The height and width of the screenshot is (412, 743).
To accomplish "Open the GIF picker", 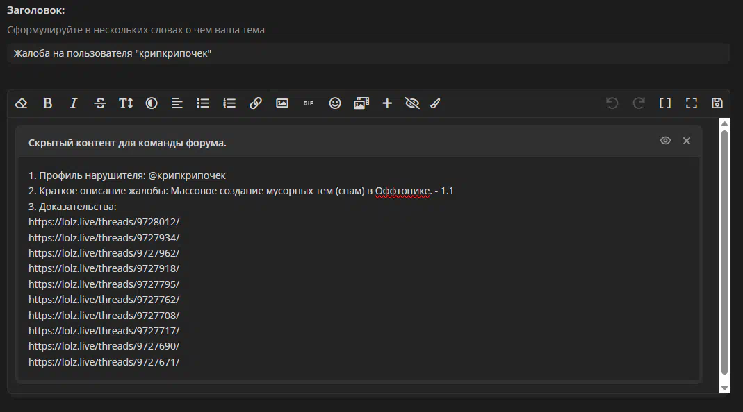I will point(308,103).
